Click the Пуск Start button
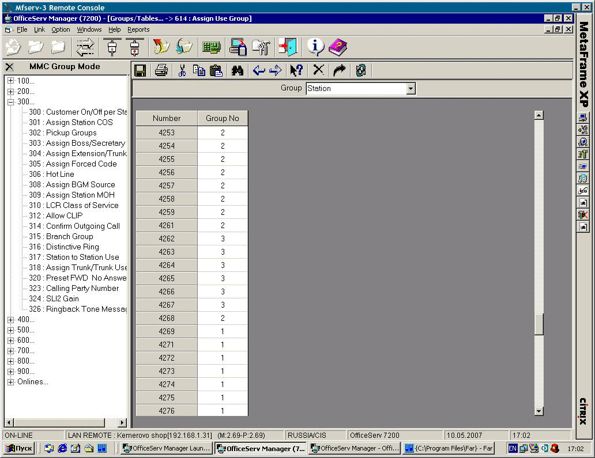595x458 pixels. [19, 448]
